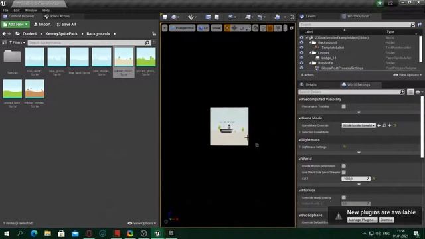Open Content Browser from main toolbar icon

click(x=208, y=17)
